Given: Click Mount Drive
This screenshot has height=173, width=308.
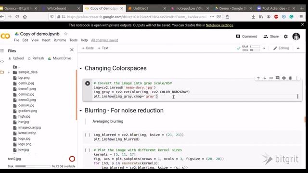Looking at the screenshot, I should click(x=60, y=58).
